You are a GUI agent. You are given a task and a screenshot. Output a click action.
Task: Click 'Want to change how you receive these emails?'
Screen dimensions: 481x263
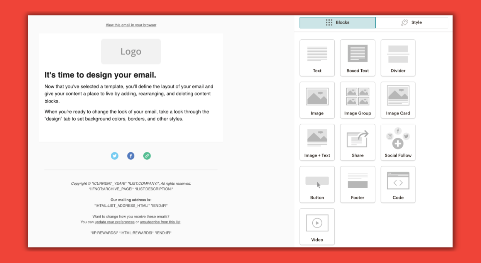[x=131, y=217]
